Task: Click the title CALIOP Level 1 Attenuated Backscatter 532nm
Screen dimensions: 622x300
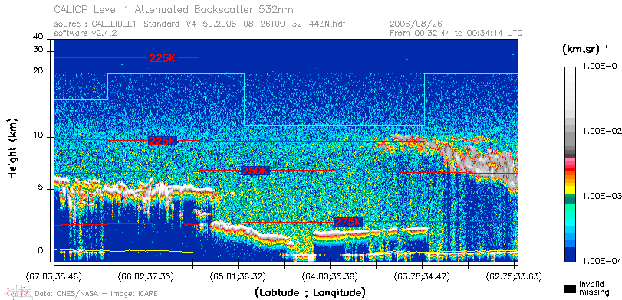Action: click(174, 9)
